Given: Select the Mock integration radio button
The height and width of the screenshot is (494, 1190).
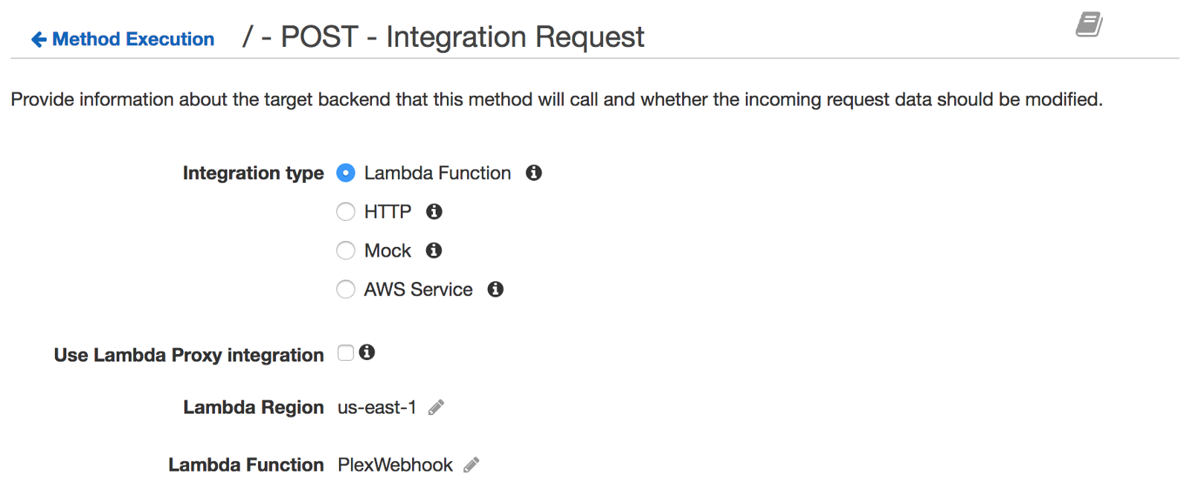Looking at the screenshot, I should pyautogui.click(x=346, y=251).
